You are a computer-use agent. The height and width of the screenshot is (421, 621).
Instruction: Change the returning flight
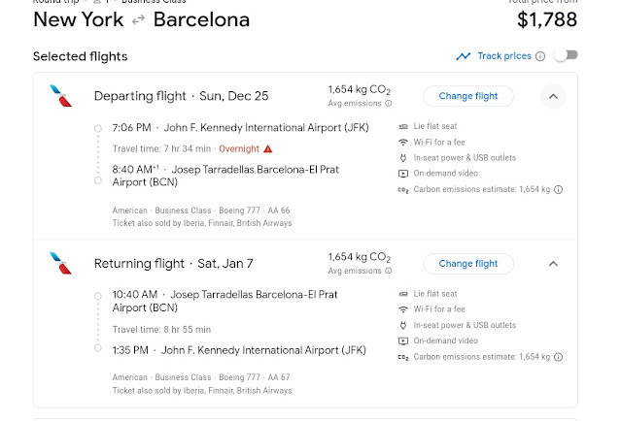click(x=468, y=264)
